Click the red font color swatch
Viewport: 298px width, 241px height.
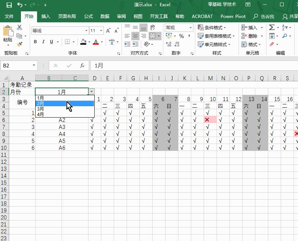click(96, 42)
